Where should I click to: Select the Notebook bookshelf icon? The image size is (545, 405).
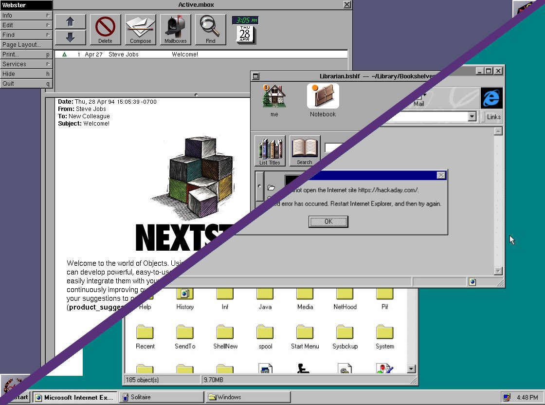323,96
